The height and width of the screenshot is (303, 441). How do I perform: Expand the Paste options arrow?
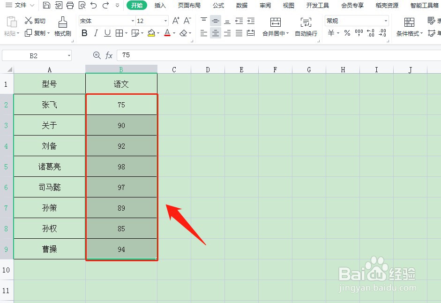coord(18,33)
